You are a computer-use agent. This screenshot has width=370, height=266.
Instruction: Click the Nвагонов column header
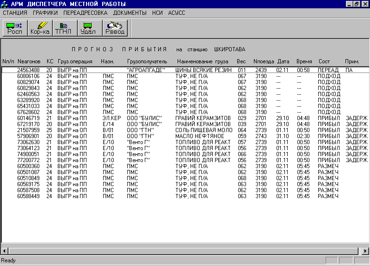click(x=29, y=61)
